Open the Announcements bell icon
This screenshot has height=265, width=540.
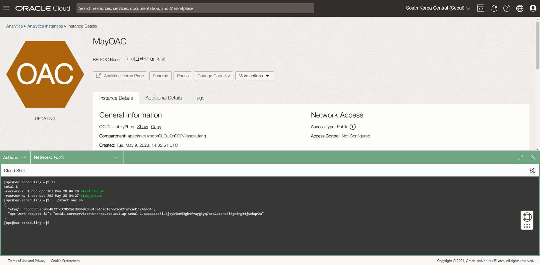tap(494, 8)
